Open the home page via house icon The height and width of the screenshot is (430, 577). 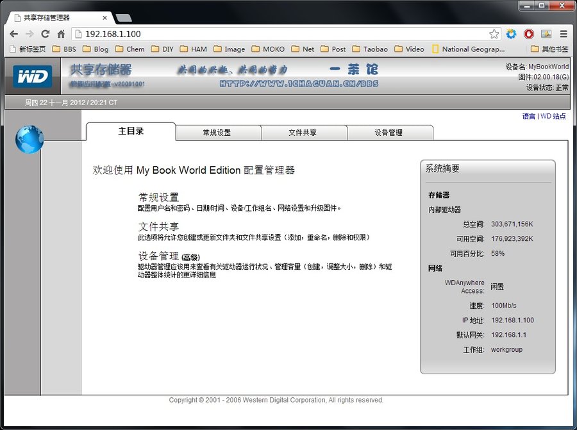tap(61, 34)
